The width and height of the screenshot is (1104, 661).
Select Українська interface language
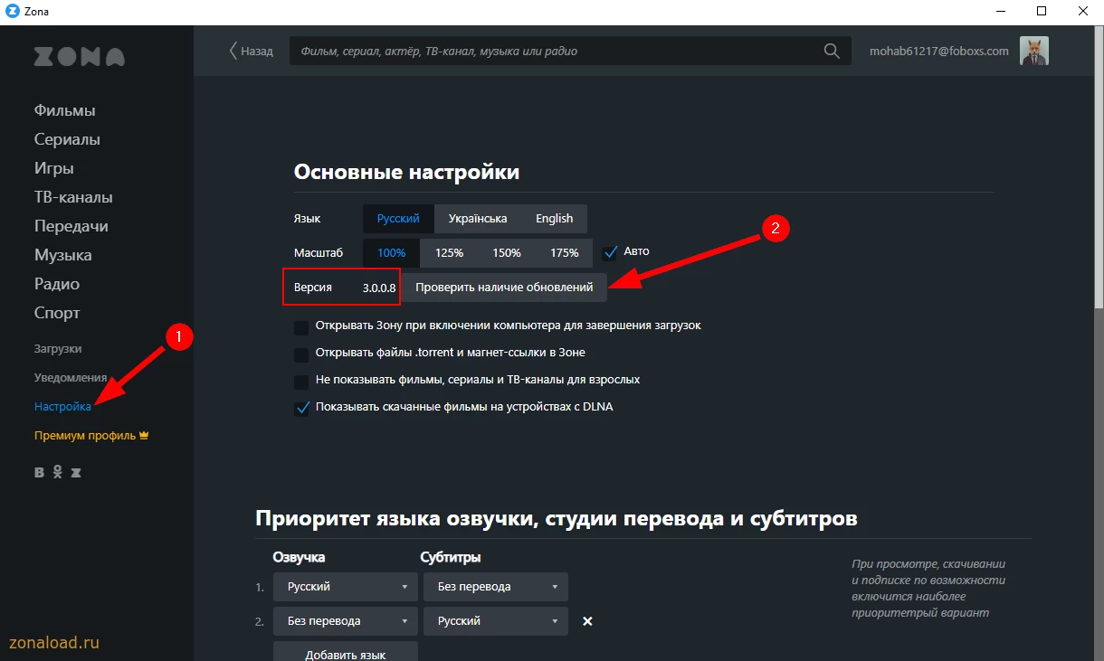(478, 219)
